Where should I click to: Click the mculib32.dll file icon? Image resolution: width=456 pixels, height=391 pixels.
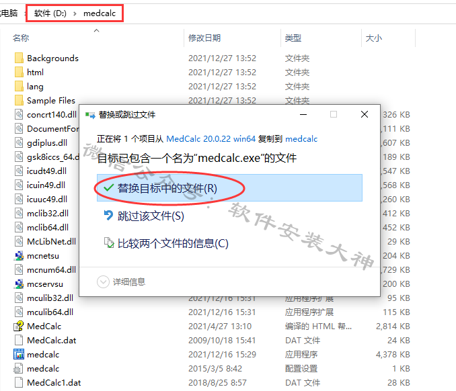(19, 298)
